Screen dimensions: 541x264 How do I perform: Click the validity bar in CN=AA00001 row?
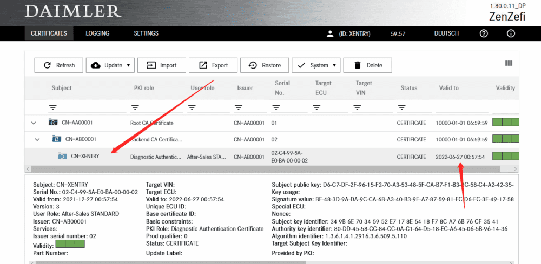pyautogui.click(x=505, y=122)
